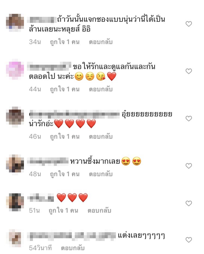The height and width of the screenshot is (254, 204).
Task: Open blurred username on หวานซึ้งมากเลย comment
Action: (48, 162)
